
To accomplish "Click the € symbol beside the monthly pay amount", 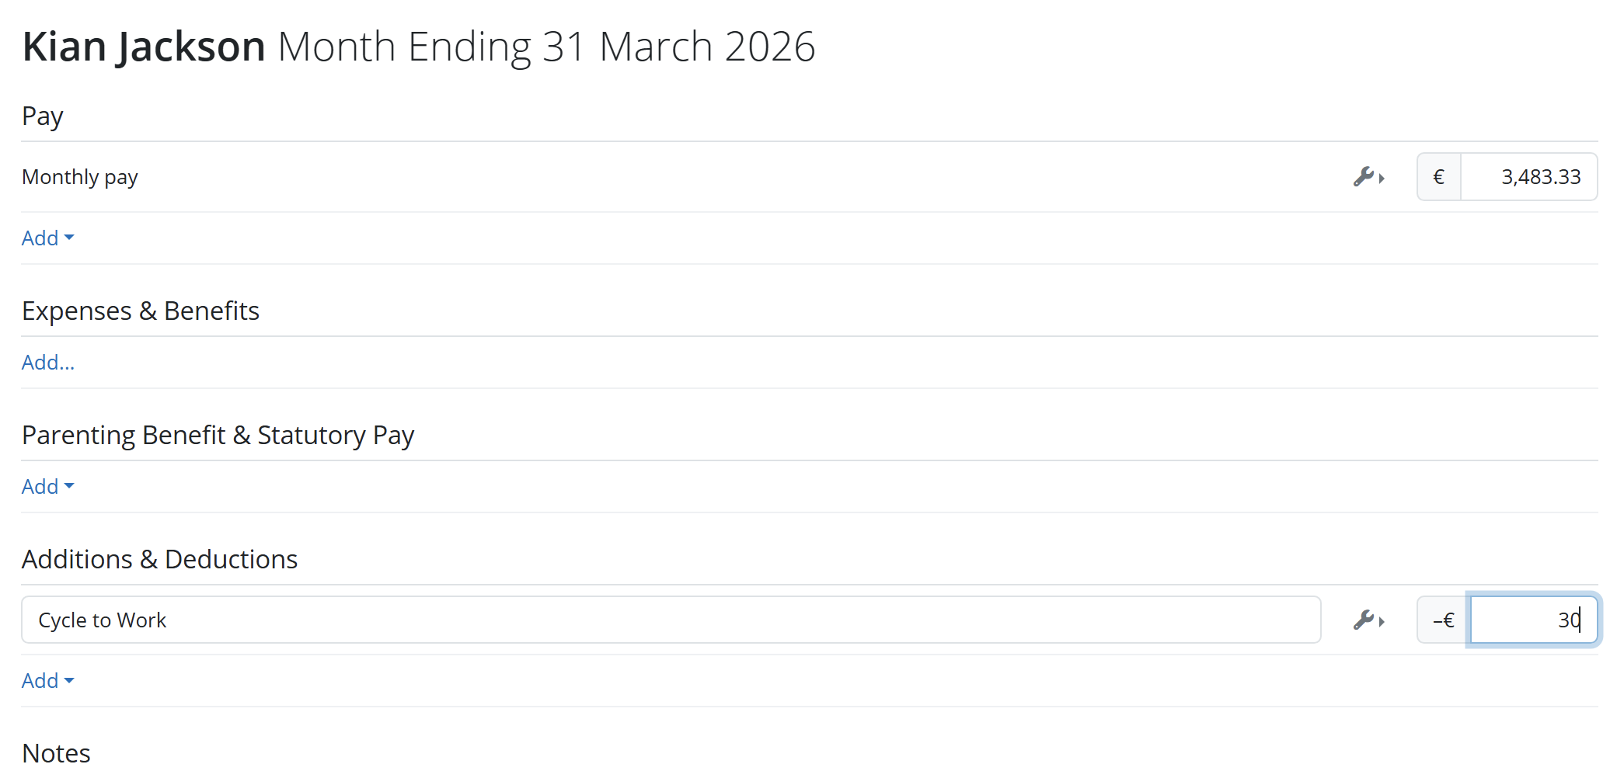I will click(x=1438, y=177).
